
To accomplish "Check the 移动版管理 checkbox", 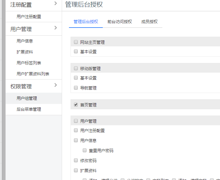I will 76,68.
